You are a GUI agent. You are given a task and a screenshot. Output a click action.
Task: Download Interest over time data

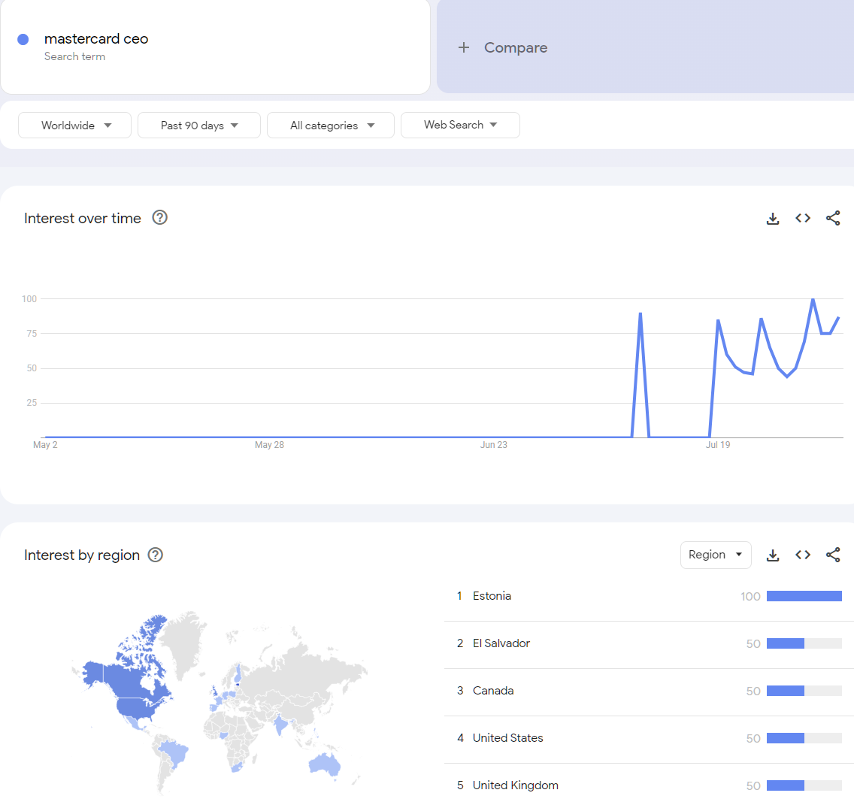(772, 218)
